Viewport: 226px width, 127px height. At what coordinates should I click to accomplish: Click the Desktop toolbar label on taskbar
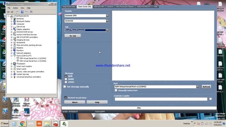click(186, 123)
